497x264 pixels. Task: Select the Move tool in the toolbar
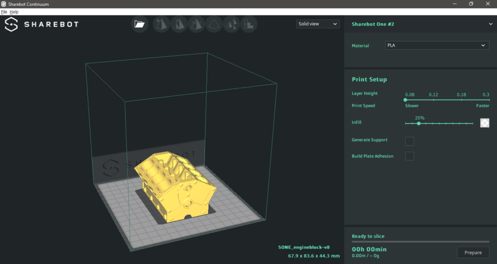(161, 24)
